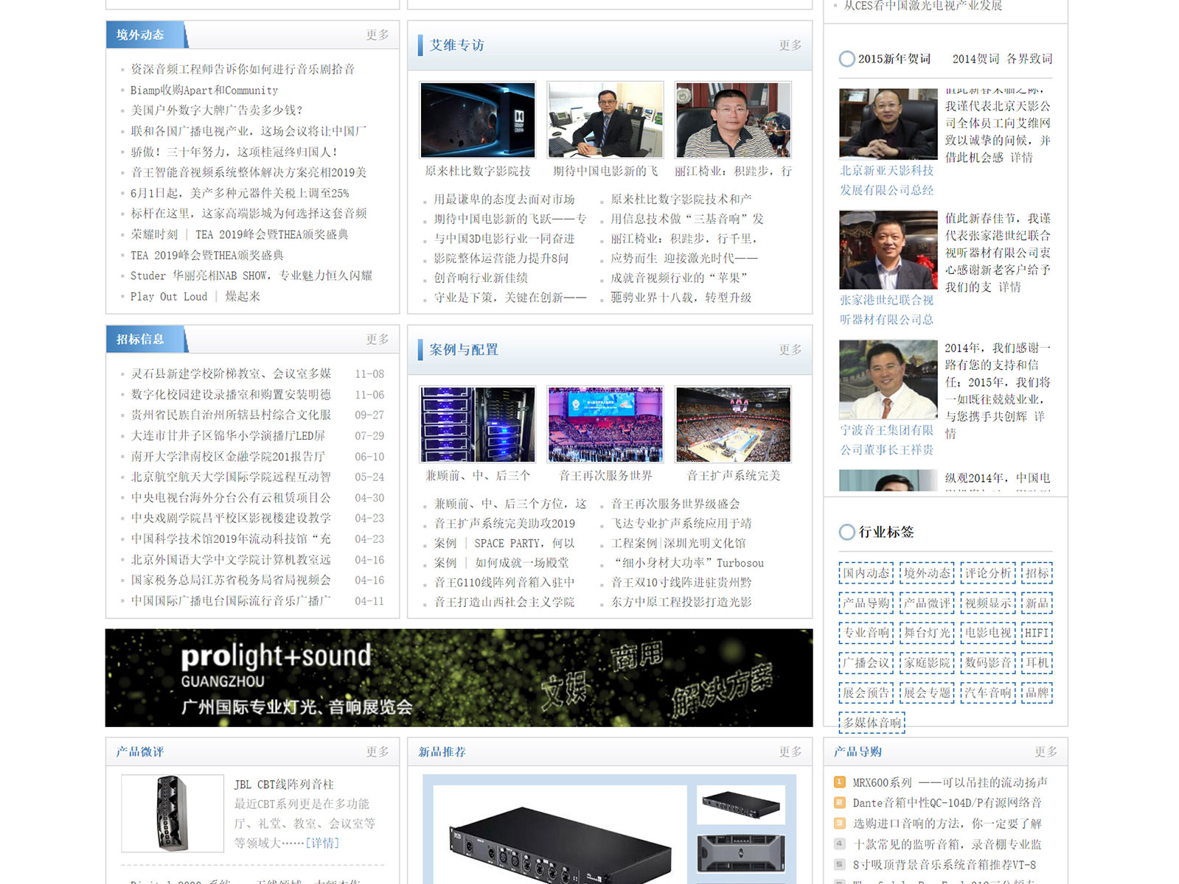Click the JBL CBT speaker product image

173,813
